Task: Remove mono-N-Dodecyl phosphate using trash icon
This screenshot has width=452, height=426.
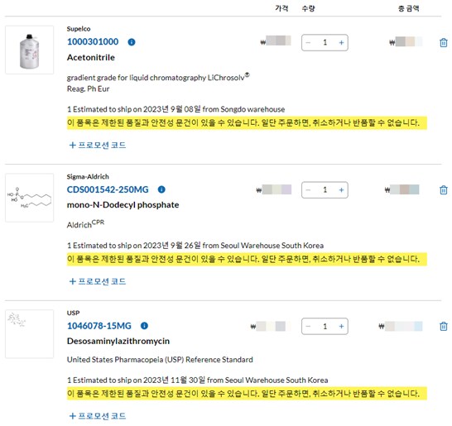Action: 444,190
